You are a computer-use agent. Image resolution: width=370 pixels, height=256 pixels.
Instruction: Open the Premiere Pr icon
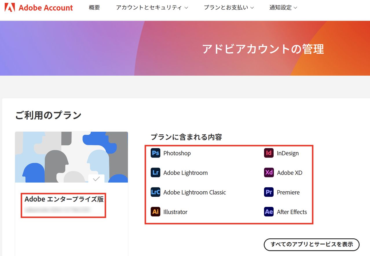(269, 192)
